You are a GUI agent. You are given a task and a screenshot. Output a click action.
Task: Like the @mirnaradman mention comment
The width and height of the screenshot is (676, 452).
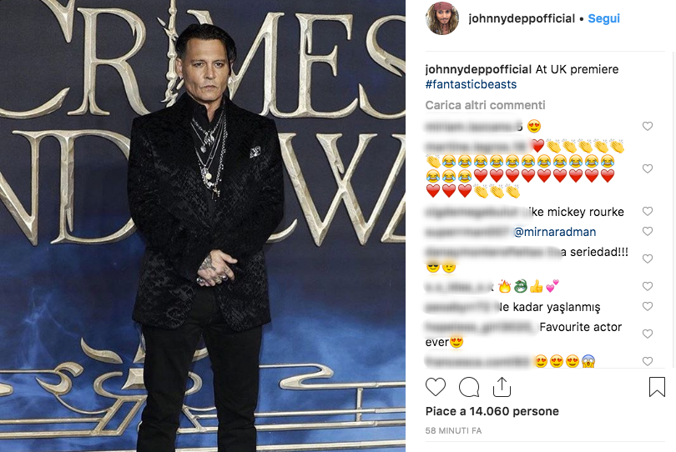tap(648, 231)
